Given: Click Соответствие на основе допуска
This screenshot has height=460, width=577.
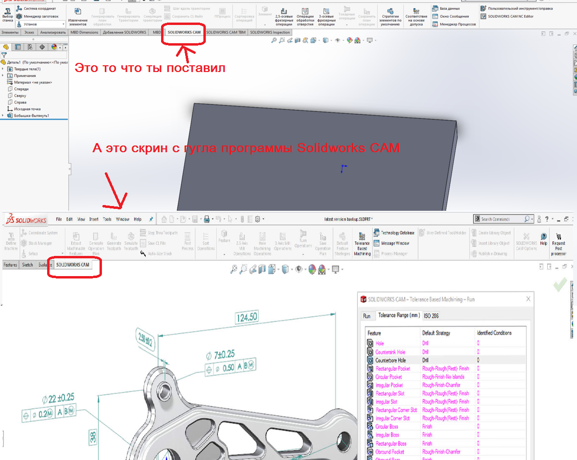Looking at the screenshot, I should [x=416, y=16].
